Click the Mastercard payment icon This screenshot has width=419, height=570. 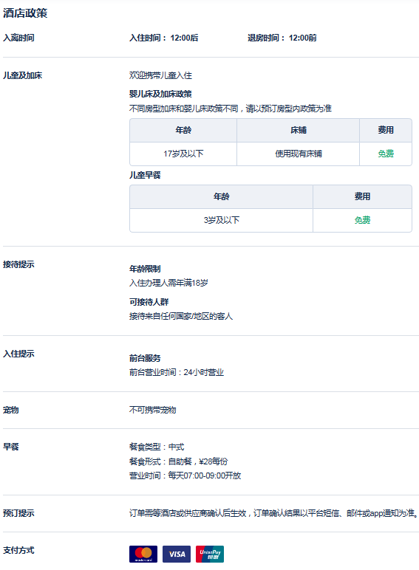(143, 554)
